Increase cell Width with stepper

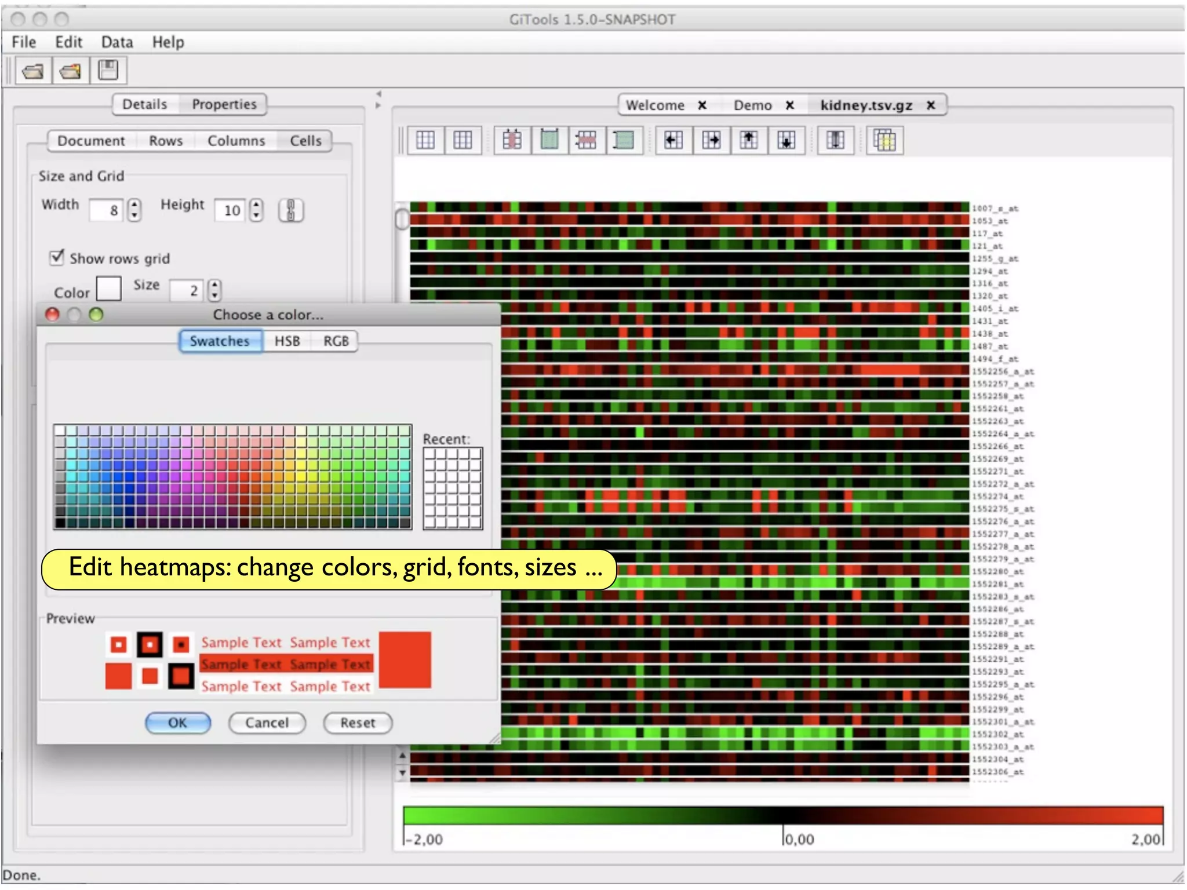pyautogui.click(x=134, y=204)
